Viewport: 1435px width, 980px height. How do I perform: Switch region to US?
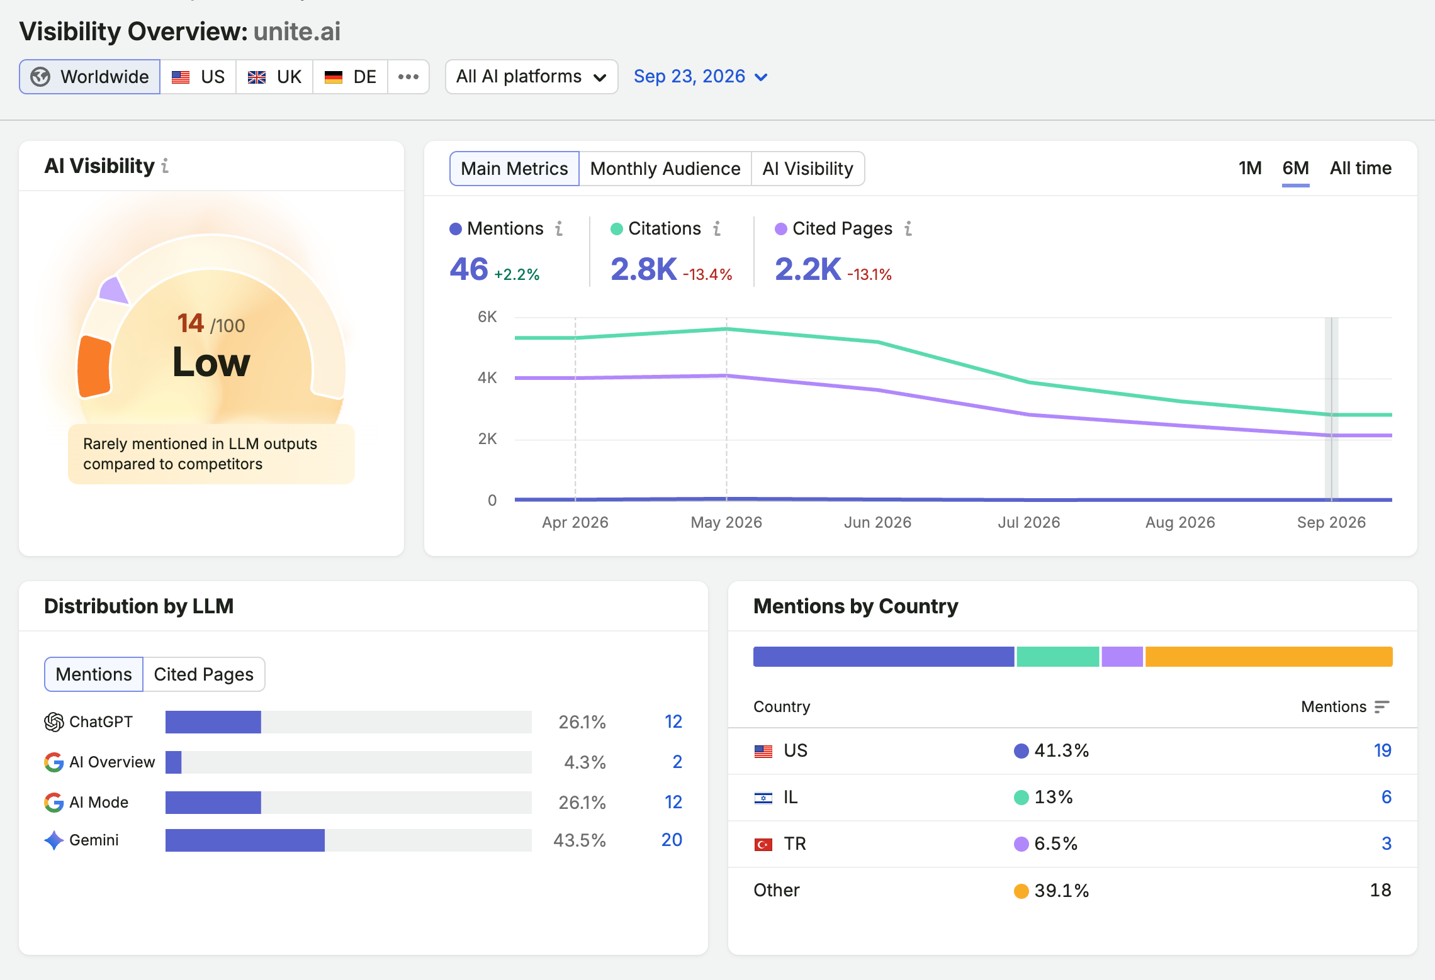(198, 77)
